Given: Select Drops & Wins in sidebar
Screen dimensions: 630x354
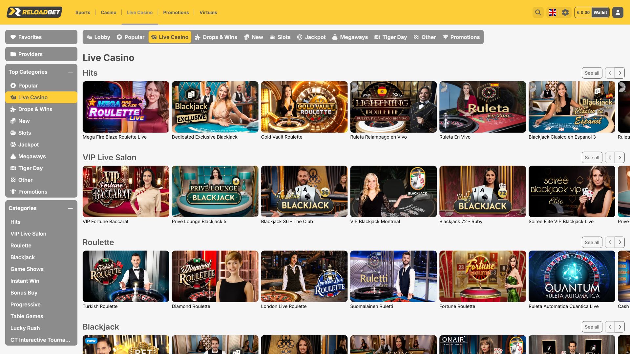Looking at the screenshot, I should click(x=41, y=109).
